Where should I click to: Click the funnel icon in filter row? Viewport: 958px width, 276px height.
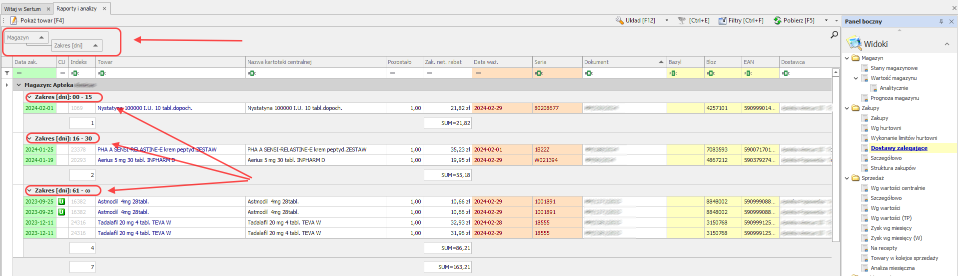7,73
